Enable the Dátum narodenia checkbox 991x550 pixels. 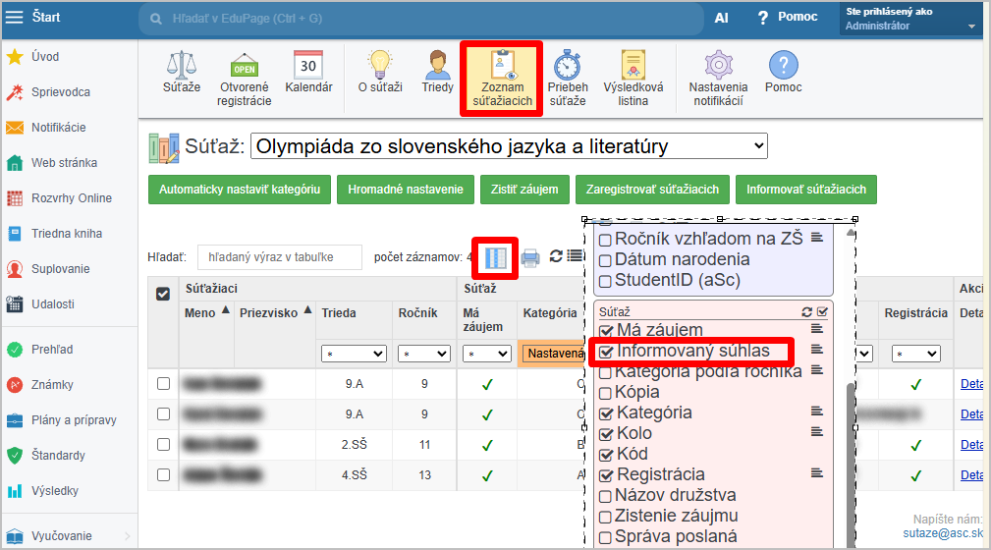[x=606, y=260]
